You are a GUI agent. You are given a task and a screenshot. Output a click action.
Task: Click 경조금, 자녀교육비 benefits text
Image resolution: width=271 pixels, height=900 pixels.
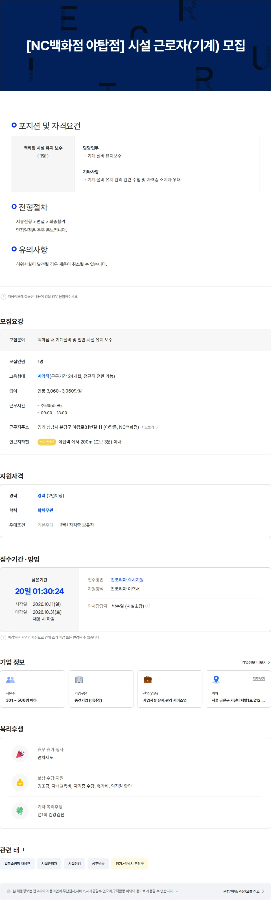85,786
